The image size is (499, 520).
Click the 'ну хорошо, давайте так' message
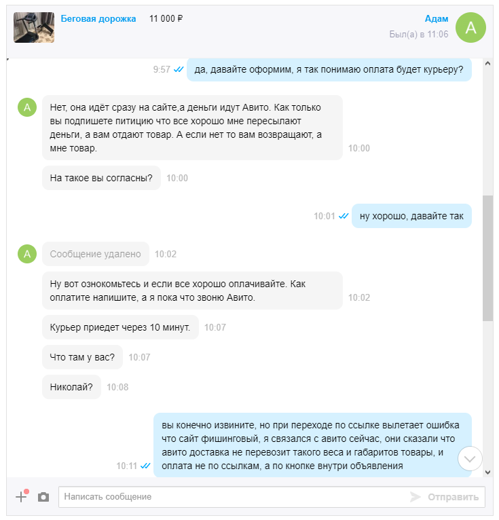411,216
